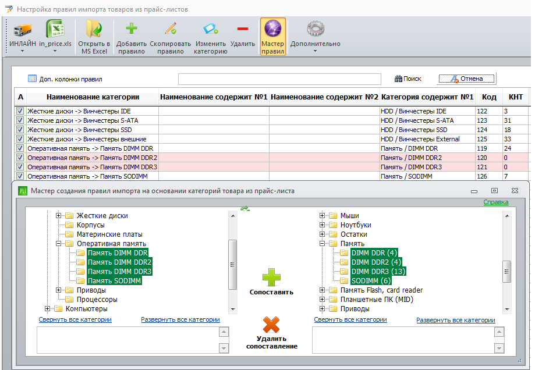The image size is (535, 370).
Task: Click the search text input field
Action: click(x=279, y=79)
